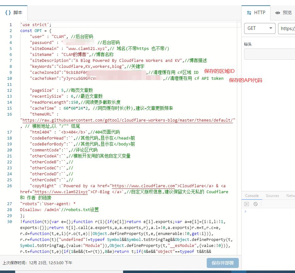Open the Console devtools tab
The height and width of the screenshot is (273, 295).
point(252,196)
